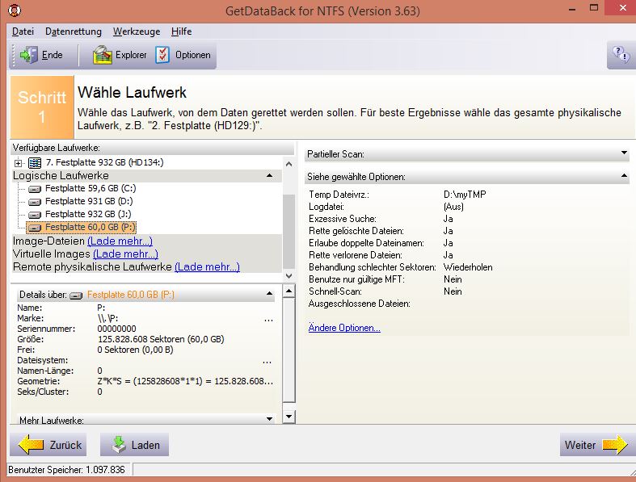636x482 pixels.
Task: Open the Explorer toolbar icon
Action: (102, 55)
